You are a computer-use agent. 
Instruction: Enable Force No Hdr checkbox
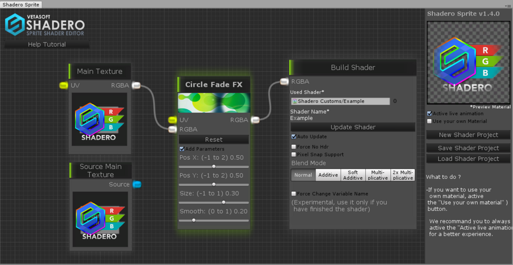pos(294,147)
